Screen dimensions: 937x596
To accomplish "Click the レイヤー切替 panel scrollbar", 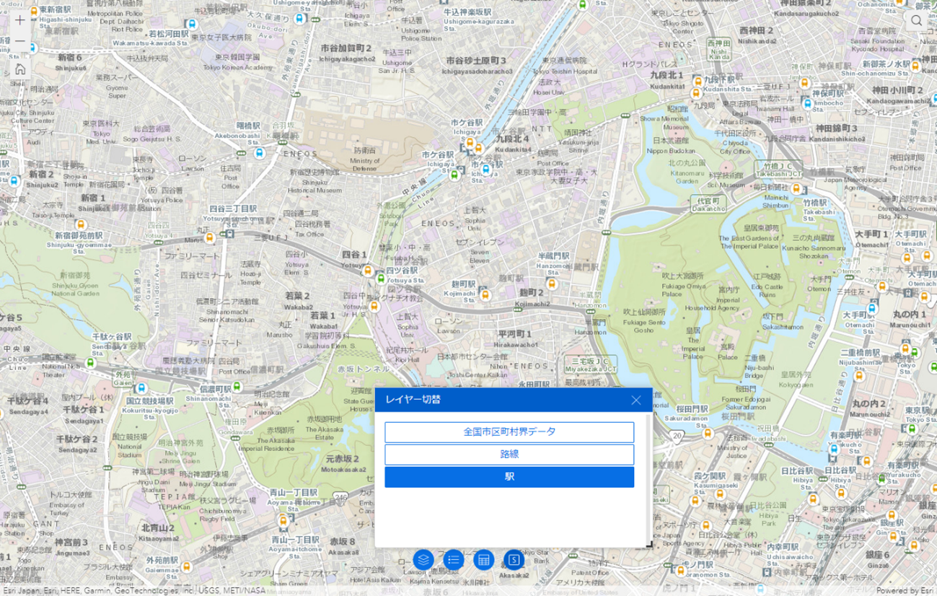I will [x=648, y=480].
